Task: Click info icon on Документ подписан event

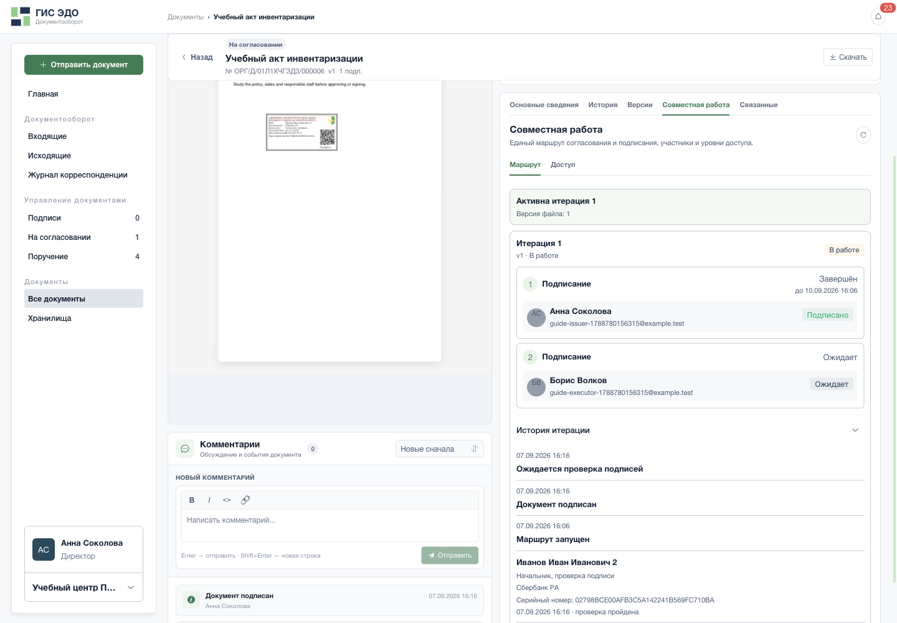Action: point(191,600)
